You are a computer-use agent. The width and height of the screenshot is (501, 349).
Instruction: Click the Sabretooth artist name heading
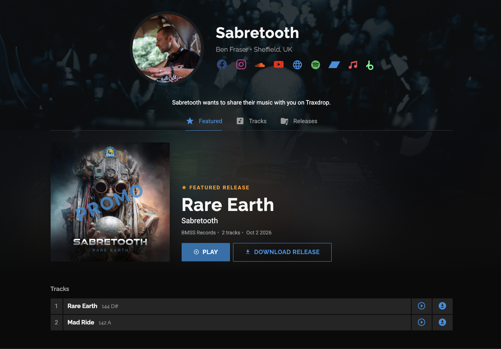[x=258, y=33]
